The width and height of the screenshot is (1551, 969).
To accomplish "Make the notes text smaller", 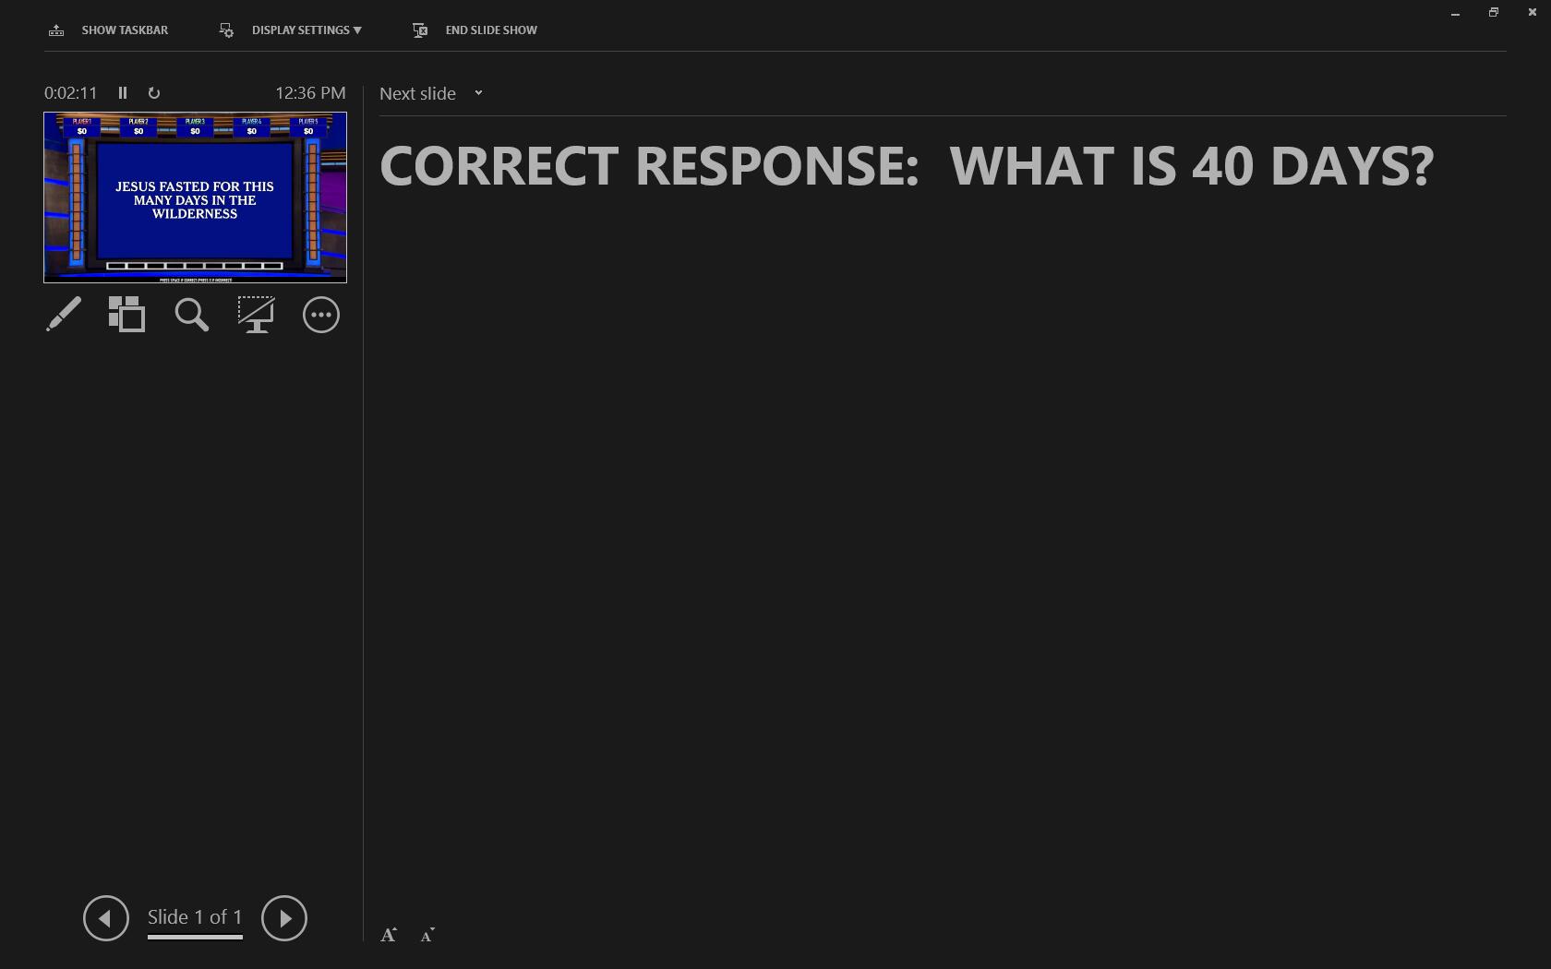I will (427, 935).
